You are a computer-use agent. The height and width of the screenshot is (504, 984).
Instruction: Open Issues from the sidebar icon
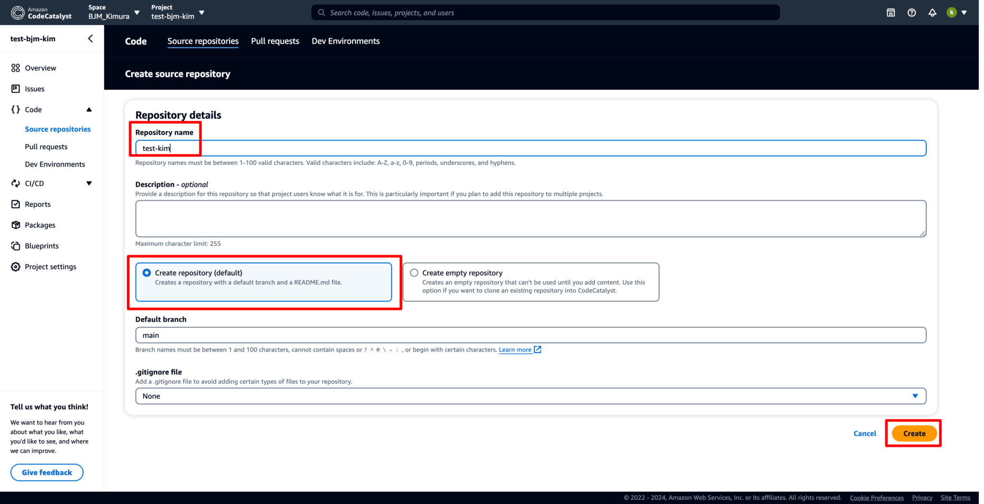[x=15, y=88]
